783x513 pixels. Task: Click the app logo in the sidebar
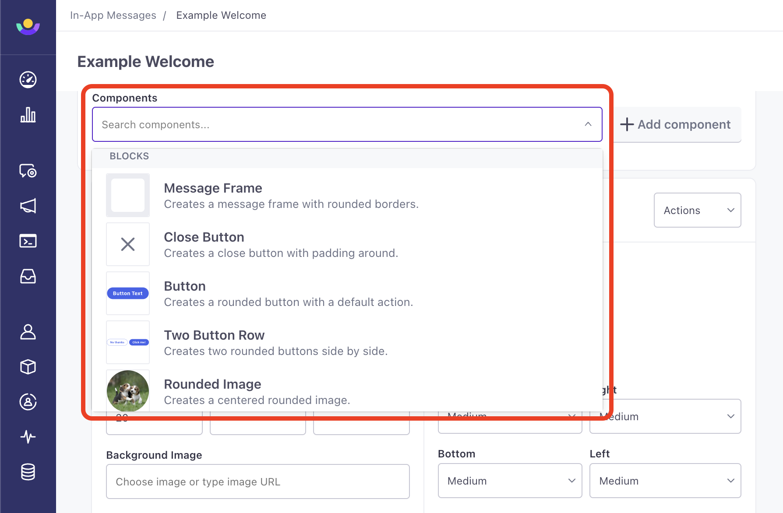[28, 27]
